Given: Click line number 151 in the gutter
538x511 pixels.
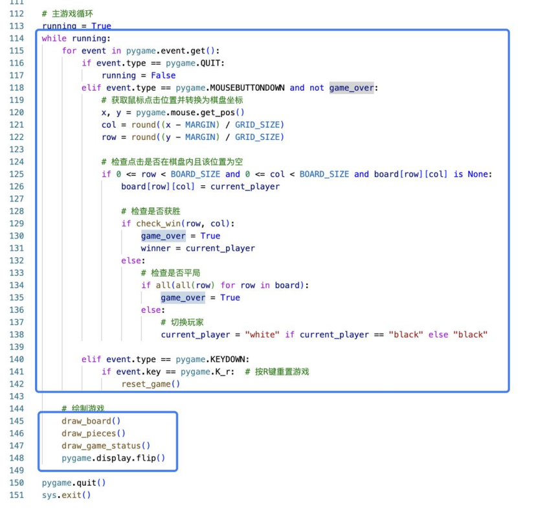Looking at the screenshot, I should coord(16,495).
